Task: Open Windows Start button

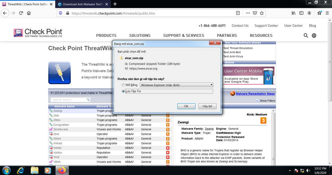Action: [6, 170]
